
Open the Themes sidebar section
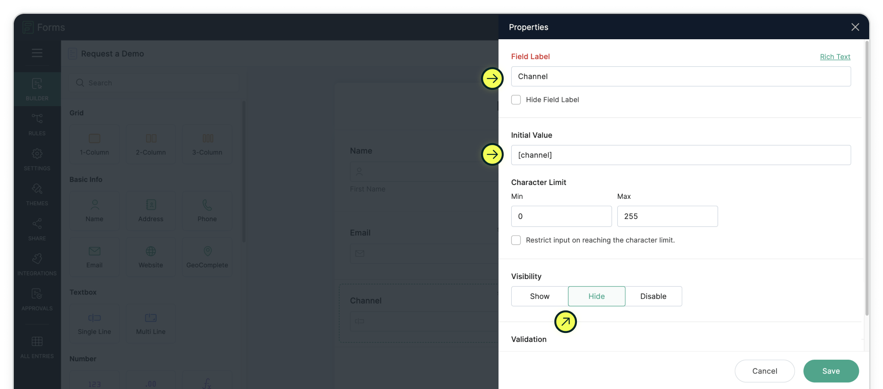pyautogui.click(x=37, y=194)
